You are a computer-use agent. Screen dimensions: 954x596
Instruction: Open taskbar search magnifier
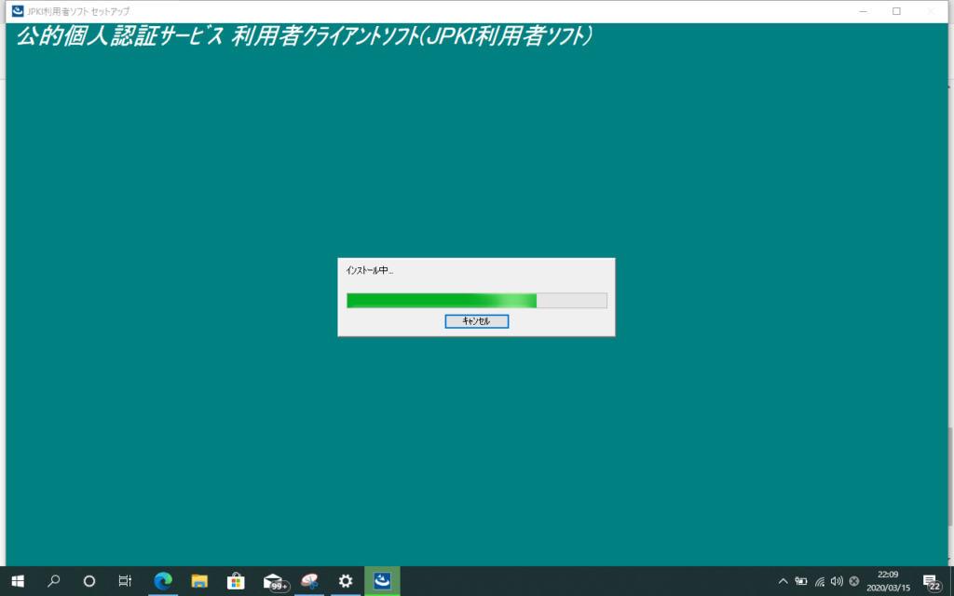[53, 581]
